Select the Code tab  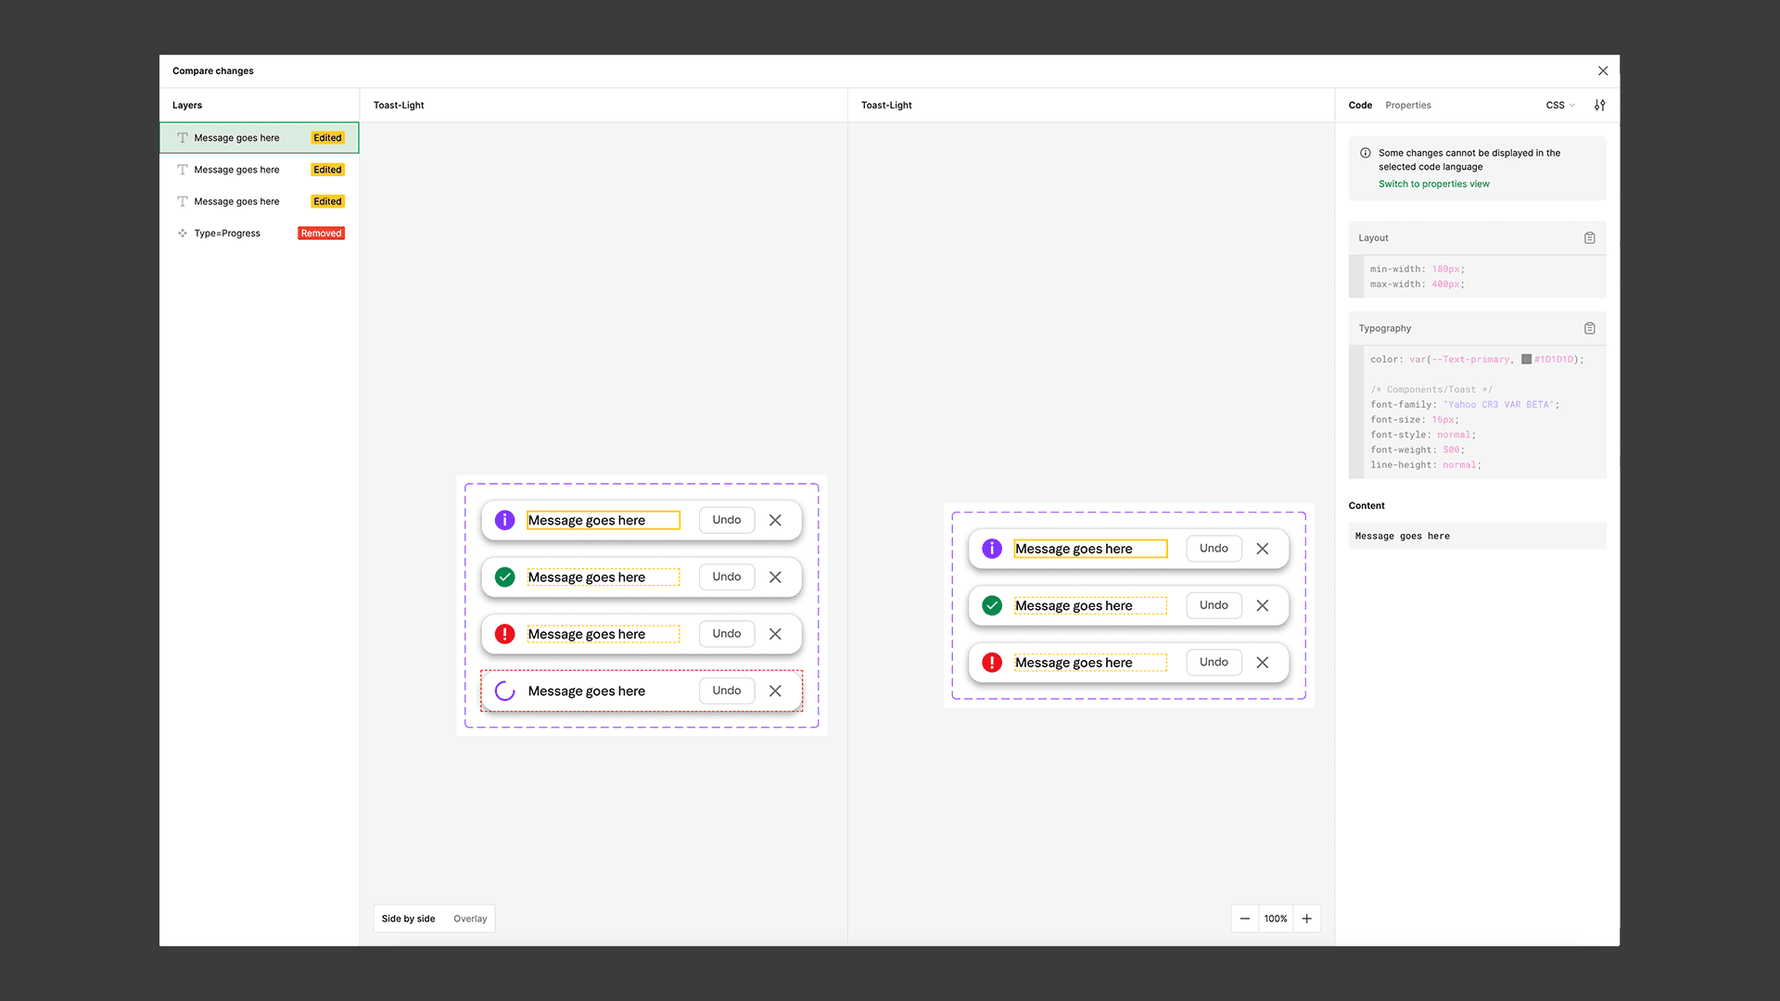click(x=1360, y=106)
